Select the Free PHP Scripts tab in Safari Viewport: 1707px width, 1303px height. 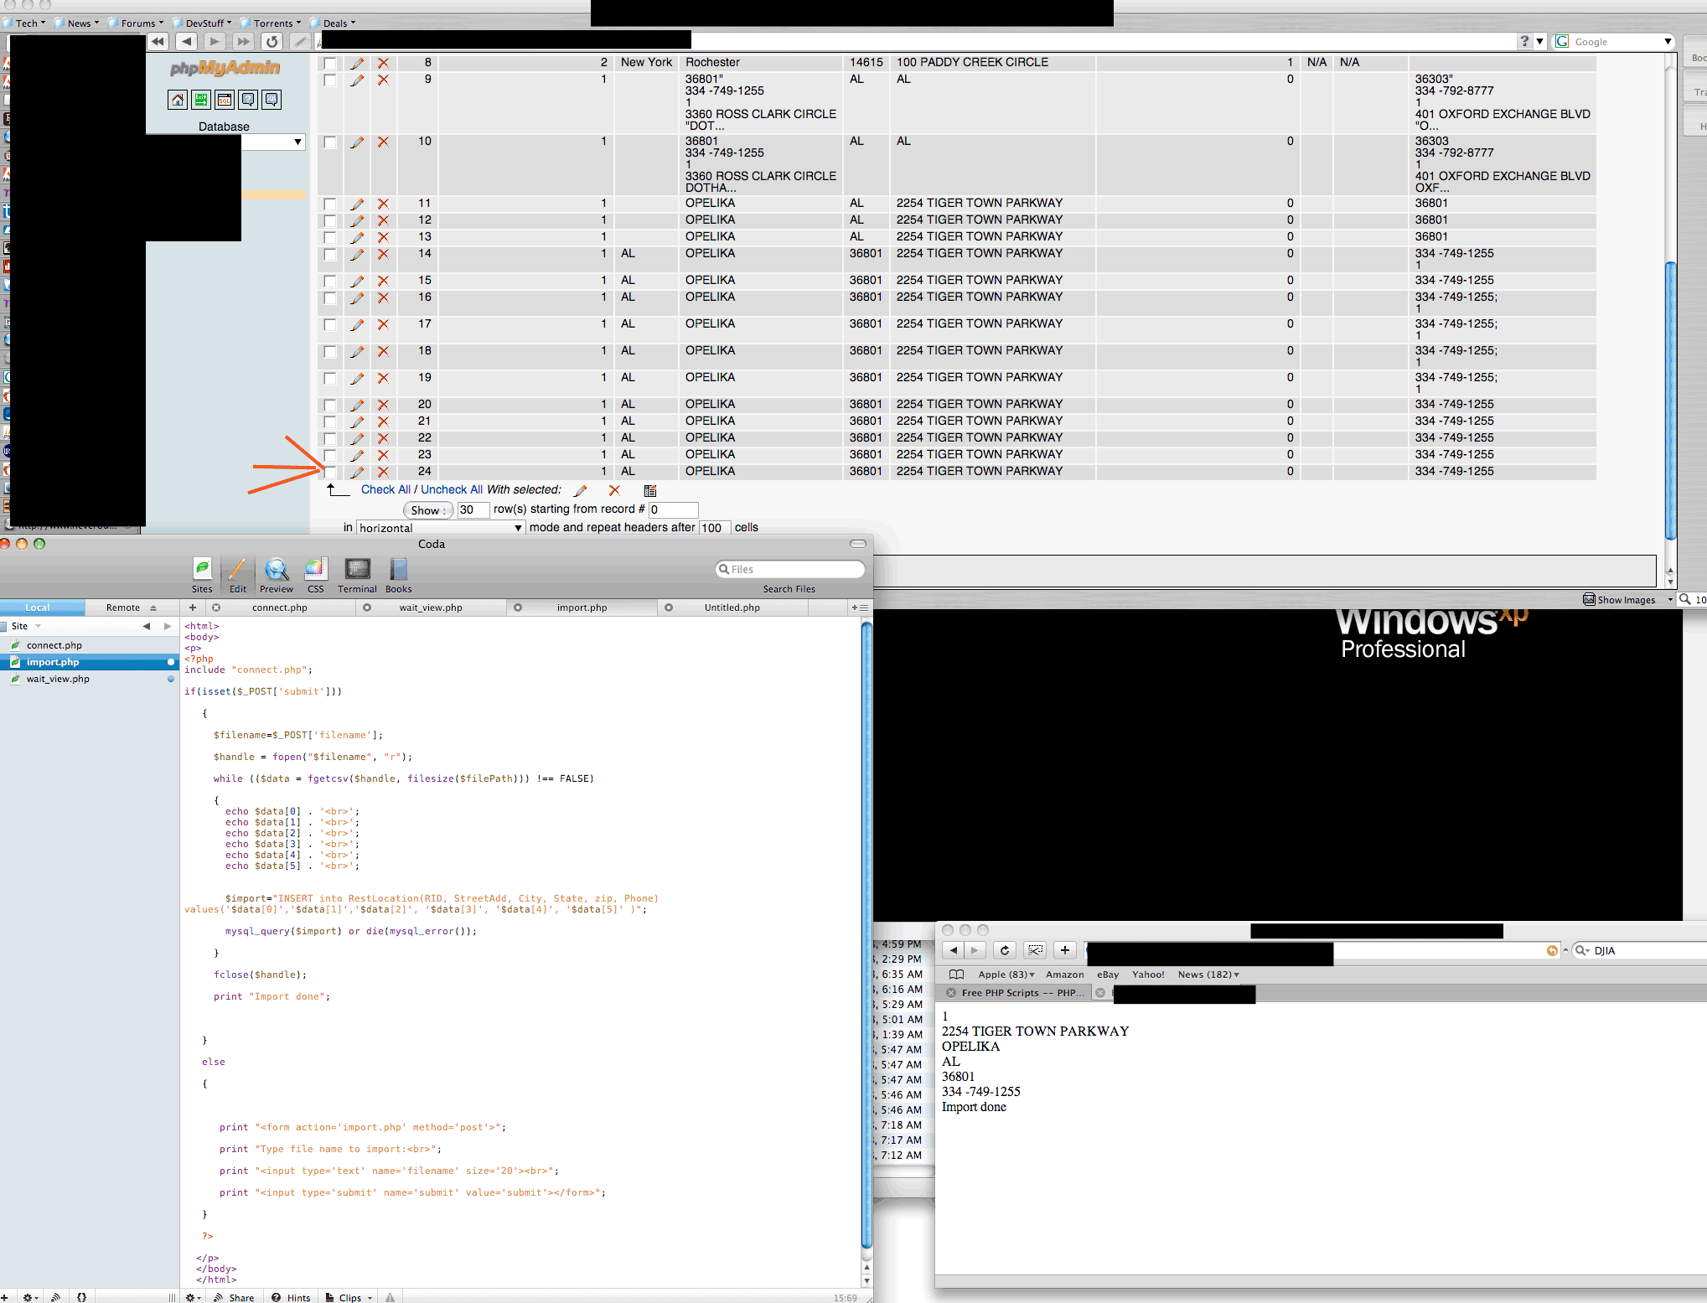[1016, 993]
